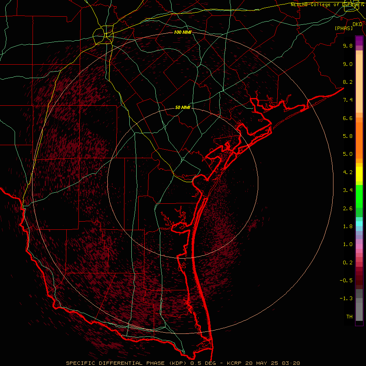
Task: Pick the cyan band on the color bar
Action: [x=359, y=224]
